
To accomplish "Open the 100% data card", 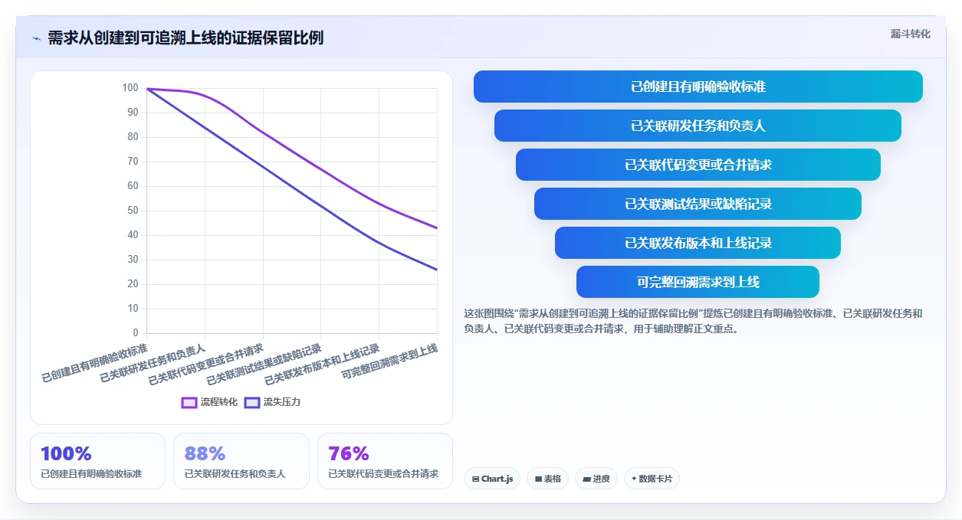I will [x=97, y=461].
